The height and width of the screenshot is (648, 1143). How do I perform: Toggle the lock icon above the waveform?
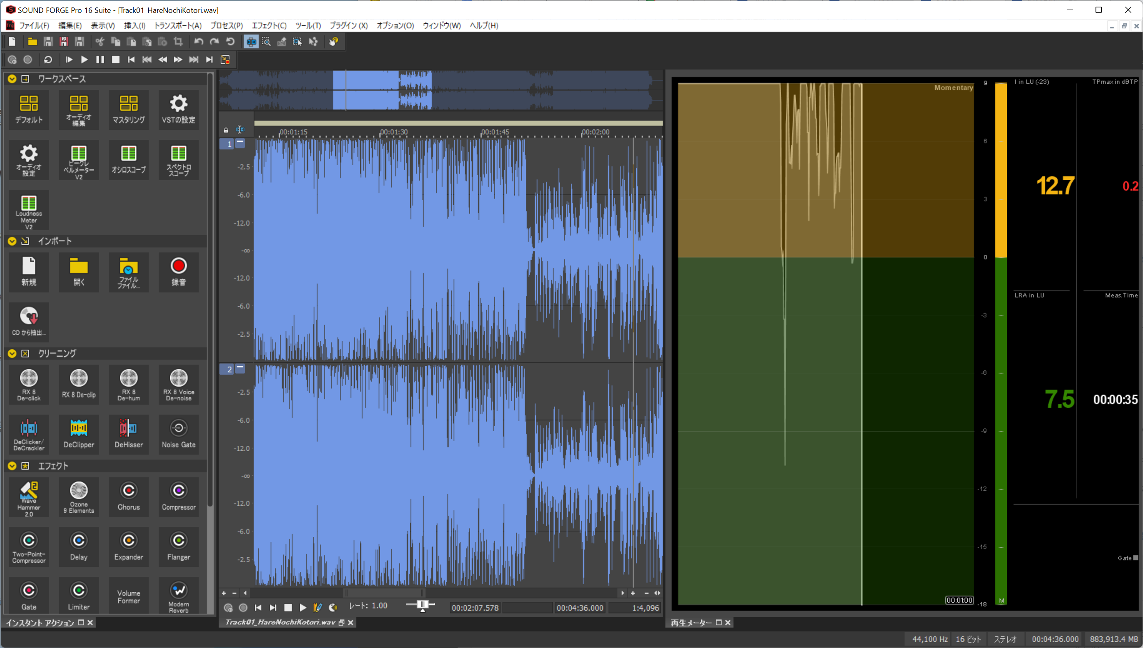(x=226, y=130)
